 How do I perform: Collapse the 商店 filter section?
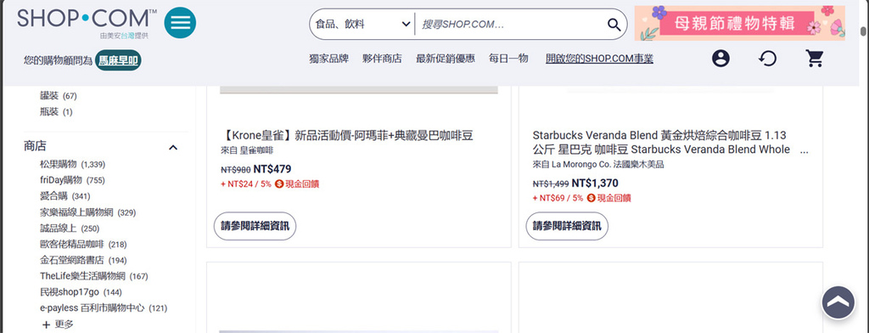tap(173, 147)
